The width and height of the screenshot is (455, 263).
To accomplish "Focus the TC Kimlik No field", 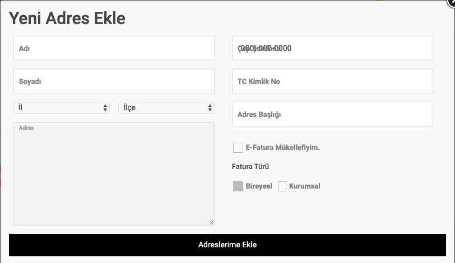I will click(332, 81).
